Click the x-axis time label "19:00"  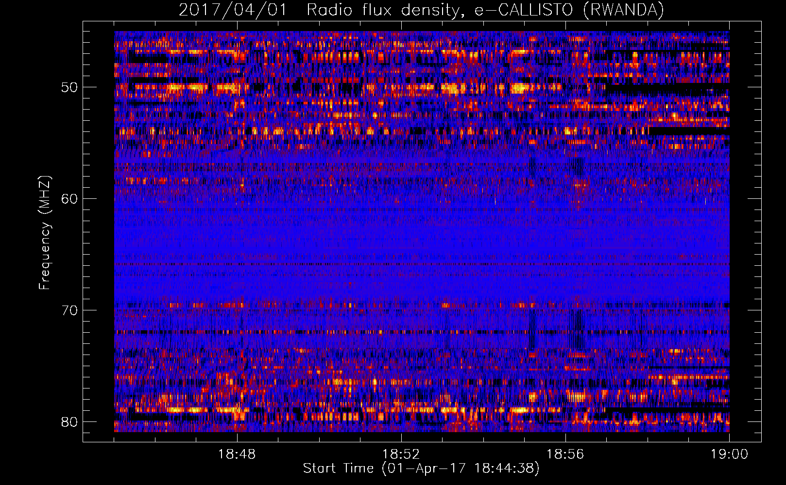coord(729,454)
